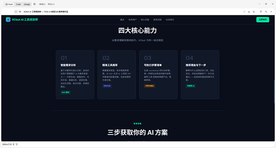Click the green AI tag on card 04
Screen dimensions: 276x148
pos(191,86)
